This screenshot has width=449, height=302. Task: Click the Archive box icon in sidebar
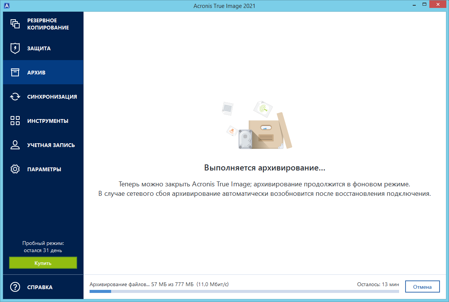[15, 73]
